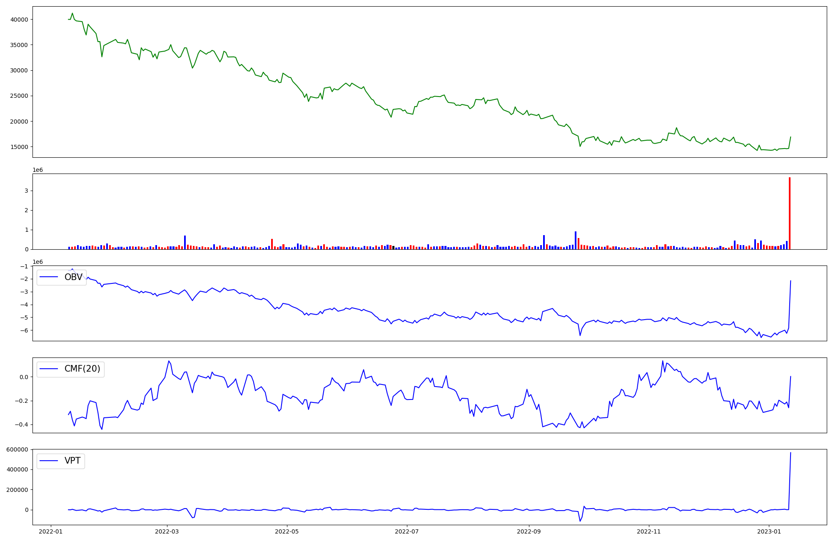Click the blue line sample in OBV legend
Image resolution: width=833 pixels, height=541 pixels.
click(x=49, y=277)
